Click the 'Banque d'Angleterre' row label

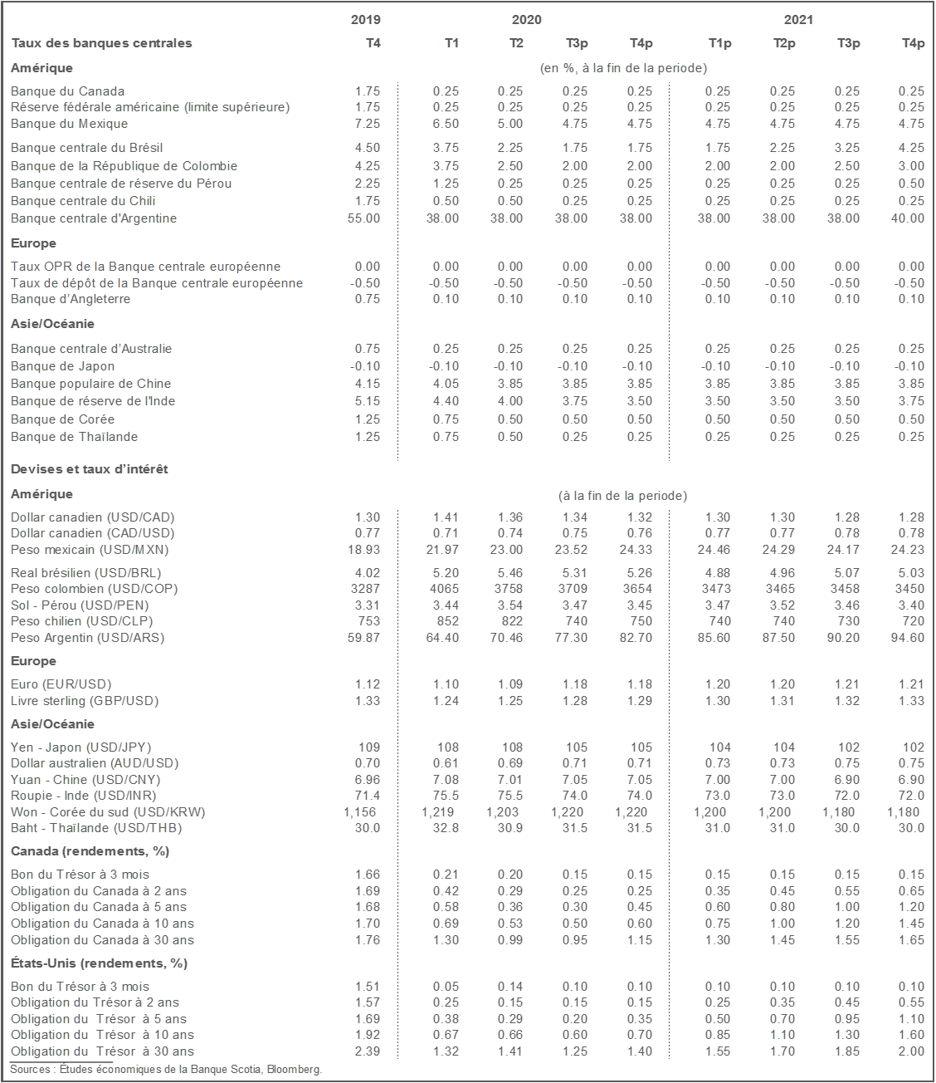point(71,299)
